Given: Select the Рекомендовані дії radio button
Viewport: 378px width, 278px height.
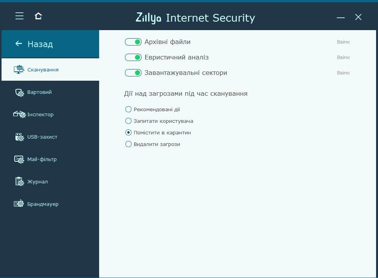Looking at the screenshot, I should (128, 109).
